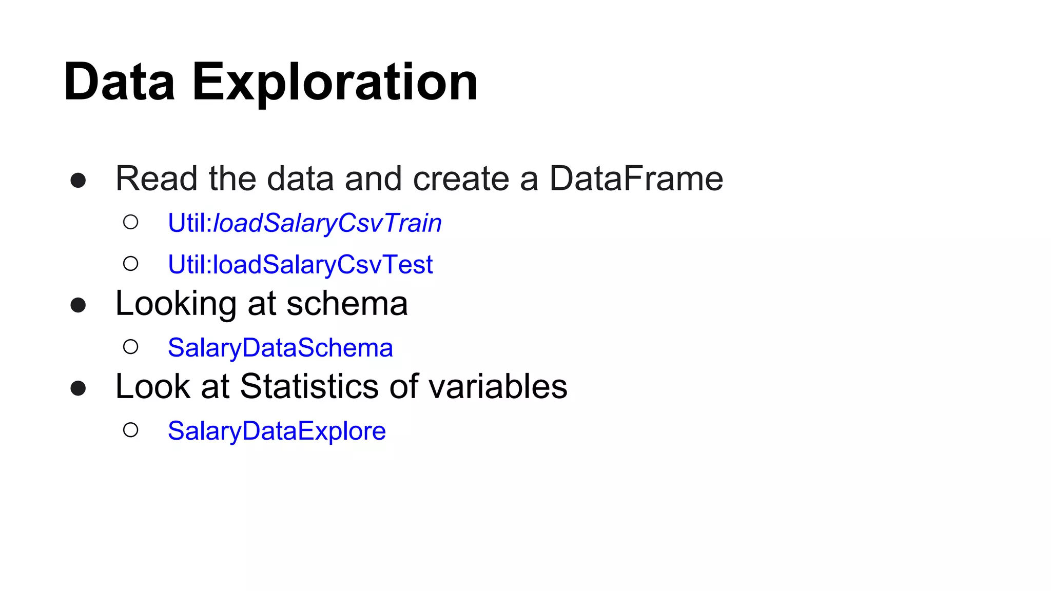1051x591 pixels.
Task: Click the hollow bullet beside Util:loadSalaryCsvTest
Action: click(131, 264)
